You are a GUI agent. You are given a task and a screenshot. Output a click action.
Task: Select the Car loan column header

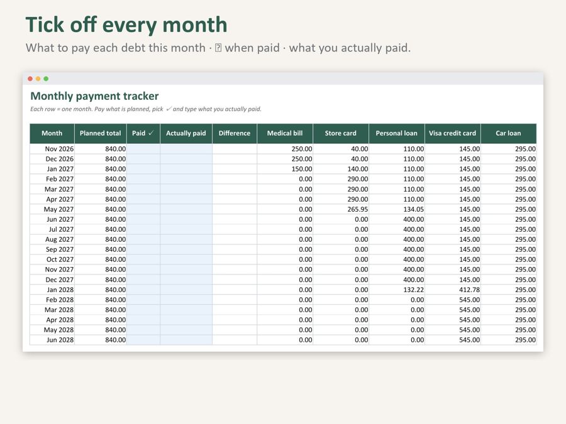tap(509, 133)
